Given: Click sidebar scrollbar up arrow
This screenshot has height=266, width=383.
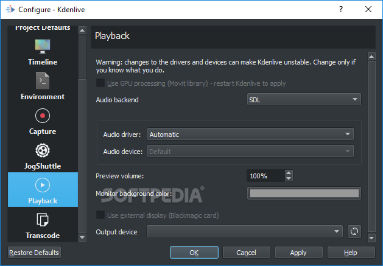Looking at the screenshot, I should coord(82,30).
